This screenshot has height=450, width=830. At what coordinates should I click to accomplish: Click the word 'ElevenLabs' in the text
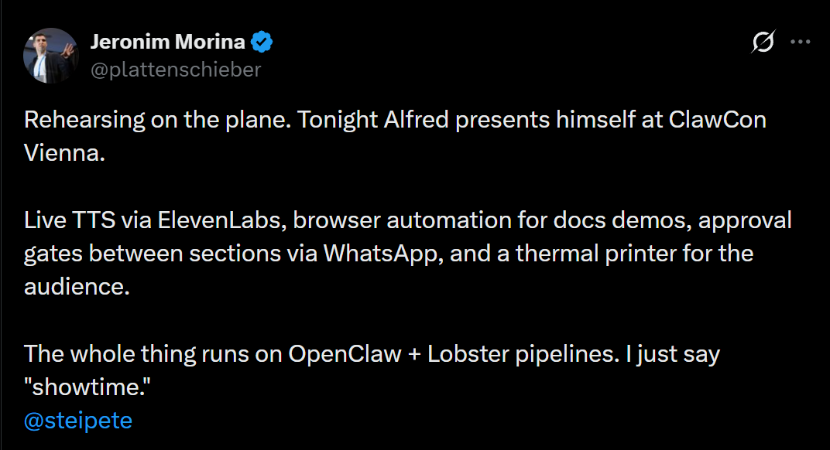[213, 220]
